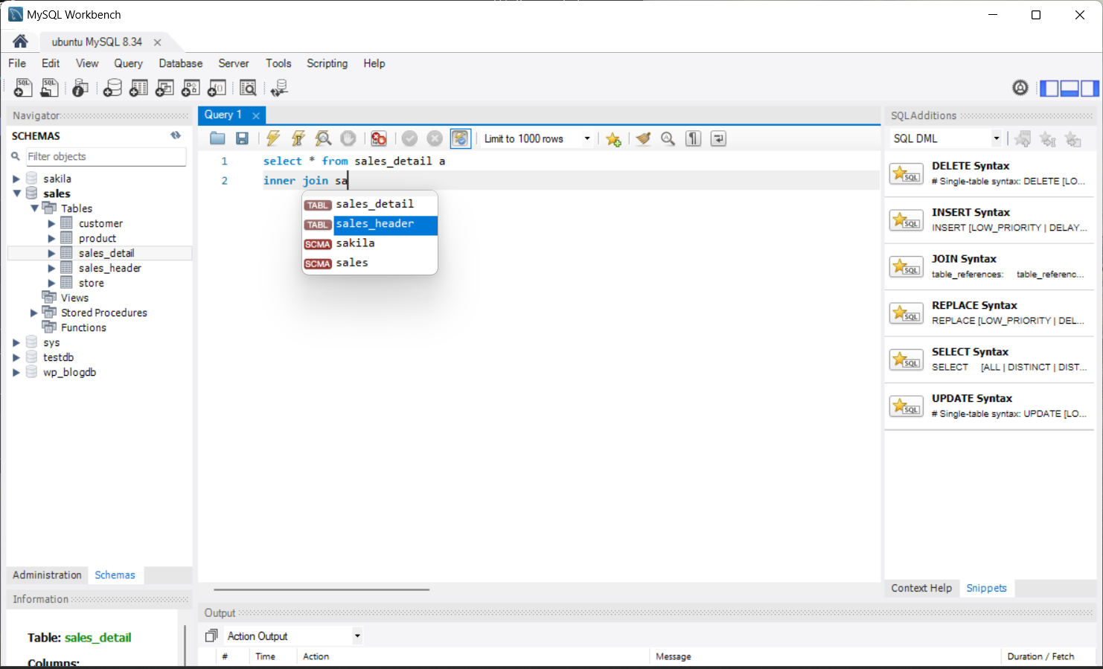Create a new schema icon
The height and width of the screenshot is (669, 1103).
(x=112, y=88)
